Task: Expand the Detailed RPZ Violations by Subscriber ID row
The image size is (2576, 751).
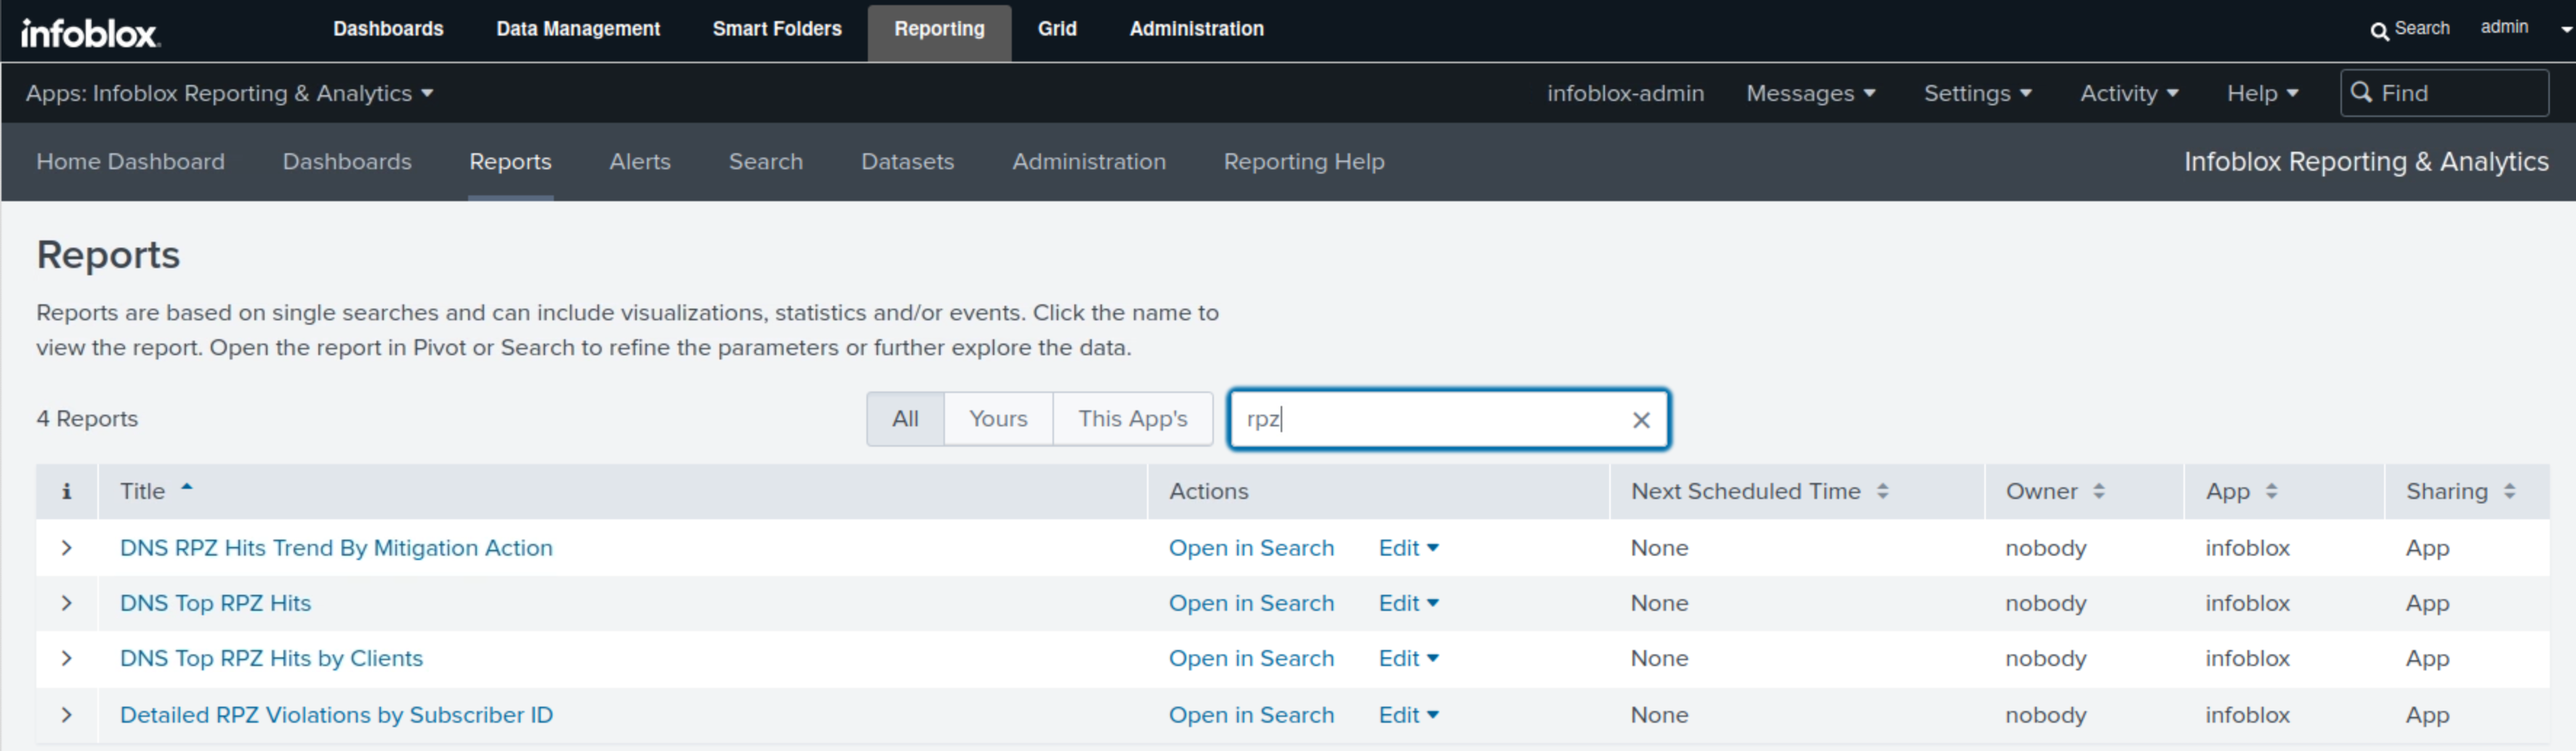Action: [66, 715]
